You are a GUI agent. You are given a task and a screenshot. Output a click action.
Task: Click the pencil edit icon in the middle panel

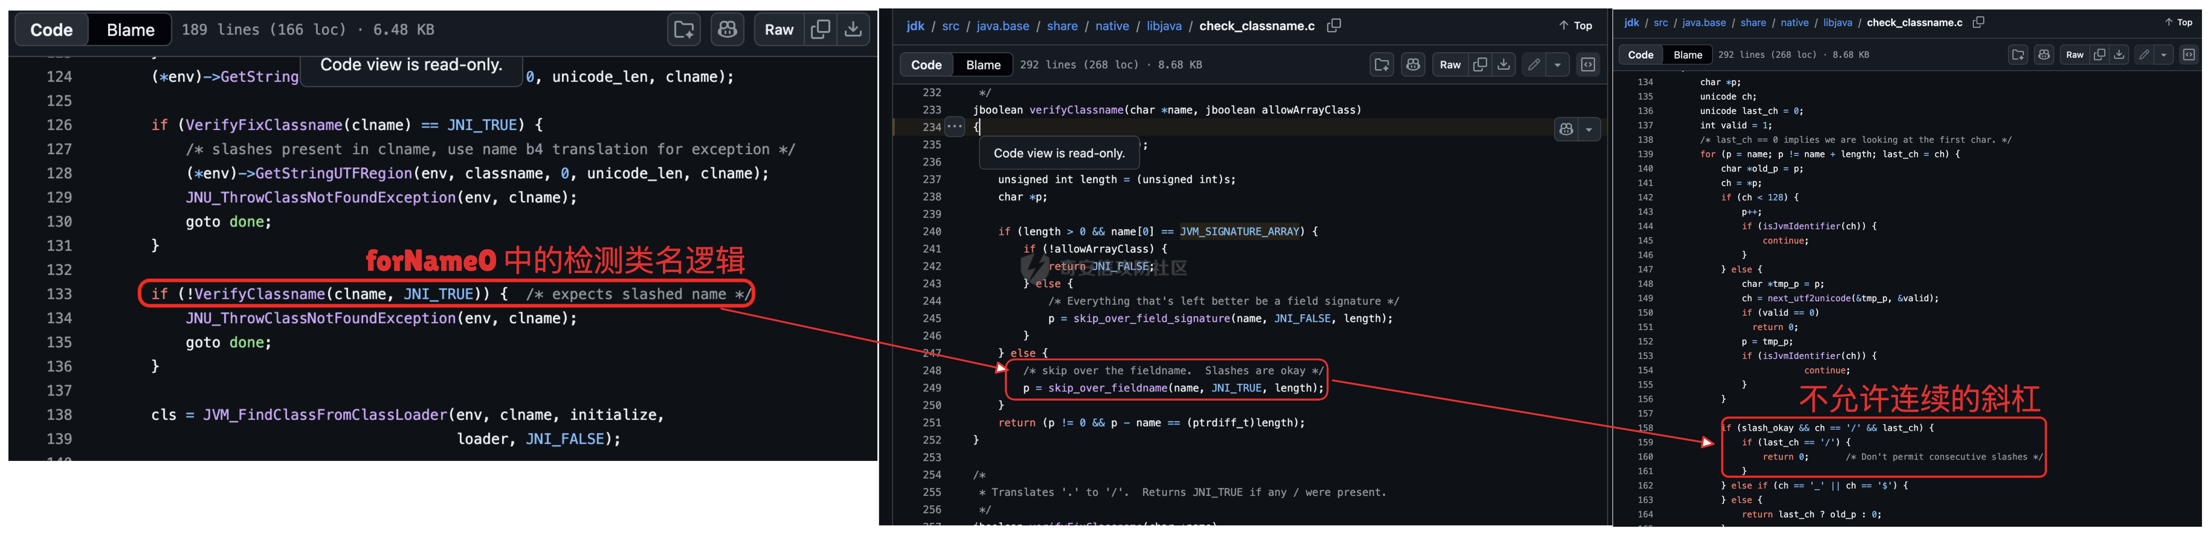pos(1534,64)
